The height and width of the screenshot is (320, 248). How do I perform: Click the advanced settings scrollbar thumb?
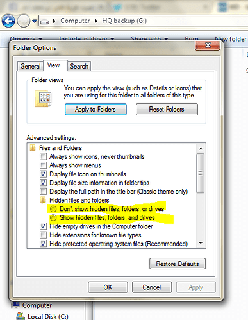[201, 173]
